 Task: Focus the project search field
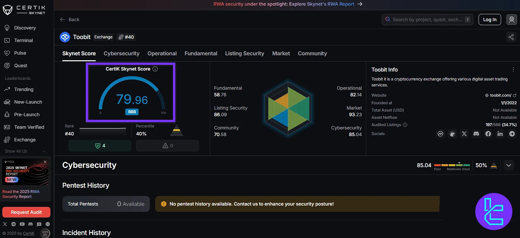tap(428, 20)
